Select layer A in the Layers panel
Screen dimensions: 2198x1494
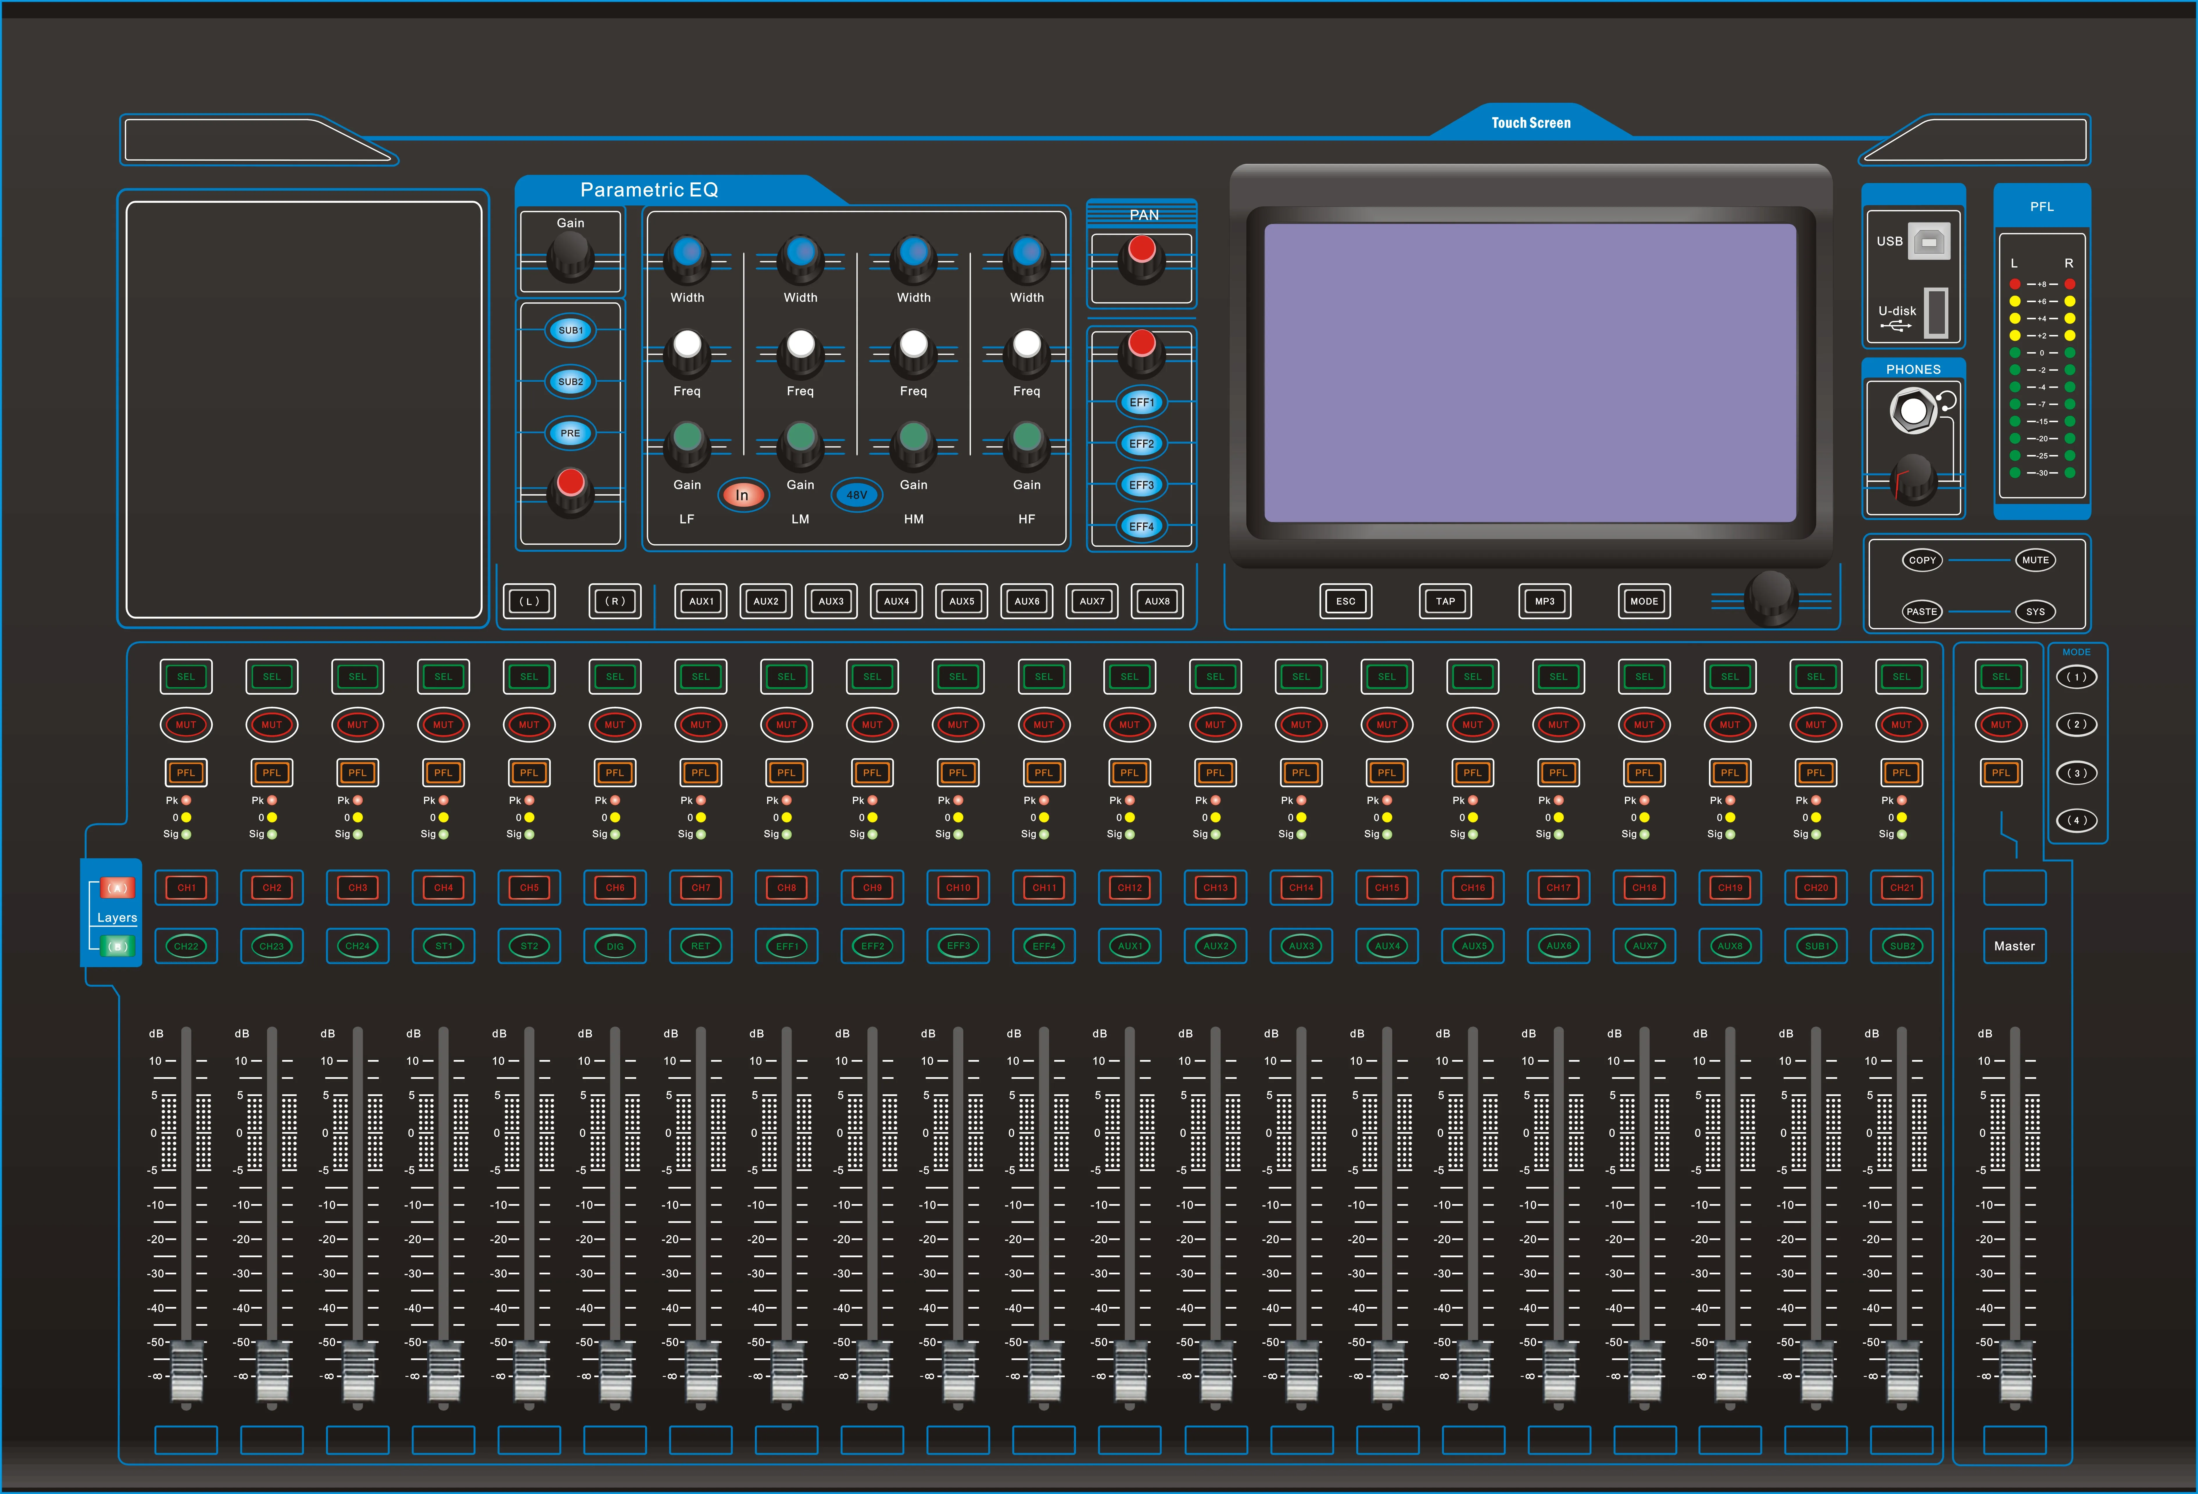[x=117, y=888]
